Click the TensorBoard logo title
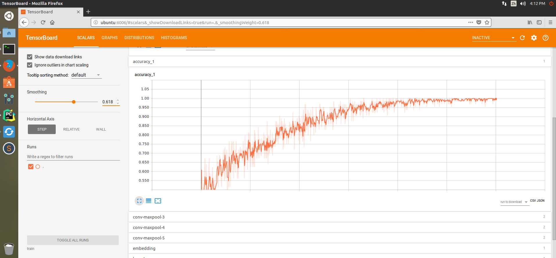Viewport: 556px width, 258px height. [x=41, y=38]
